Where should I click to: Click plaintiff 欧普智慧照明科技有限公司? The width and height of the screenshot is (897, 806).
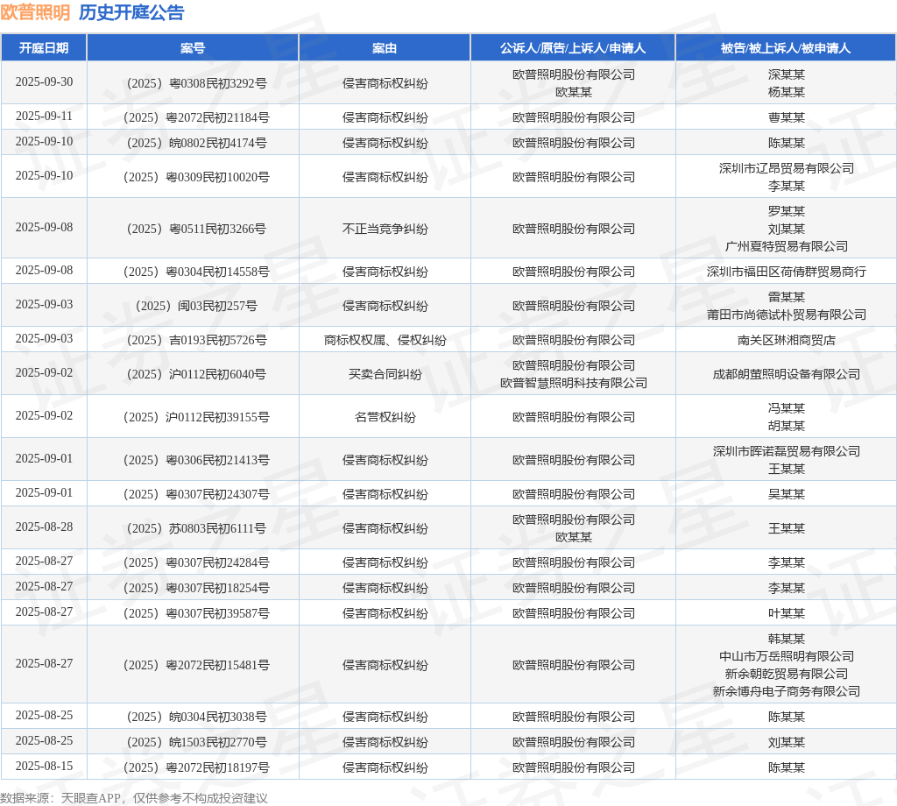[573, 383]
